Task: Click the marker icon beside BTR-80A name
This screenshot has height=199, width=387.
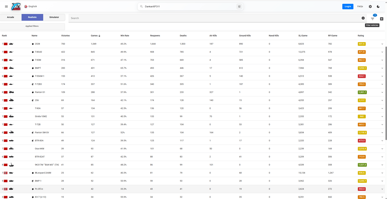Action: [33, 141]
